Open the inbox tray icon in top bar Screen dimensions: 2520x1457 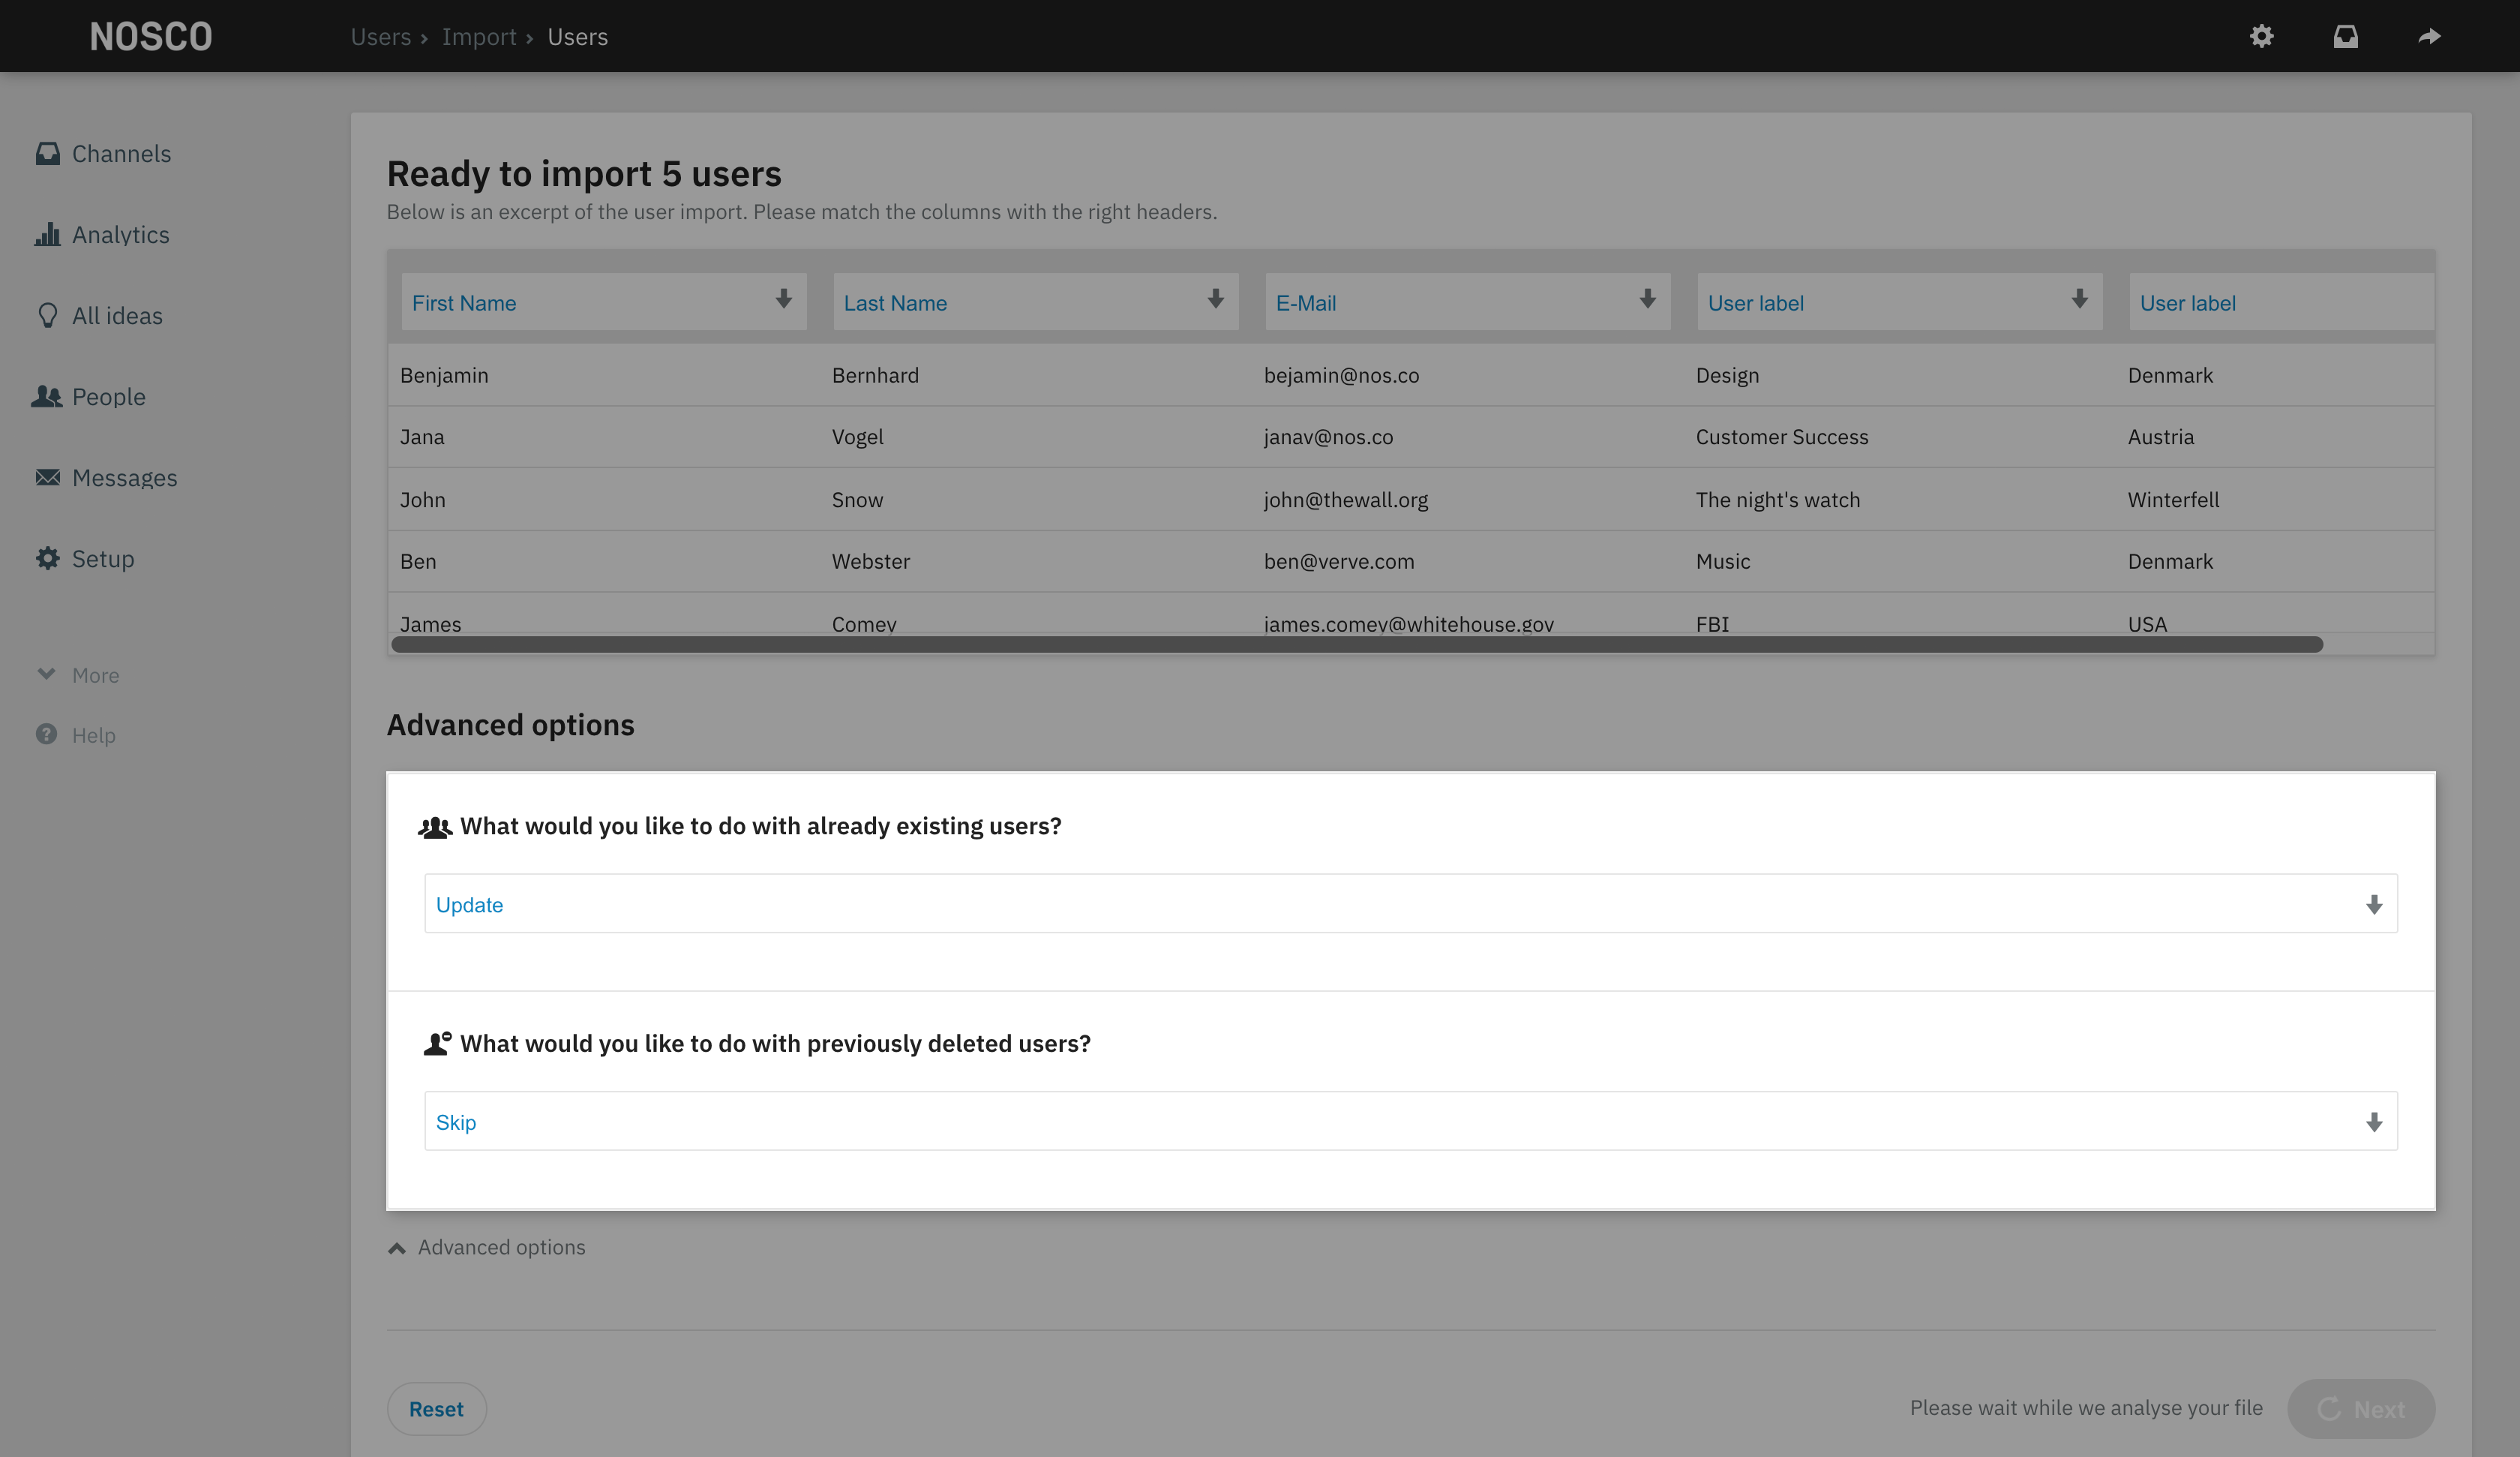(x=2345, y=37)
